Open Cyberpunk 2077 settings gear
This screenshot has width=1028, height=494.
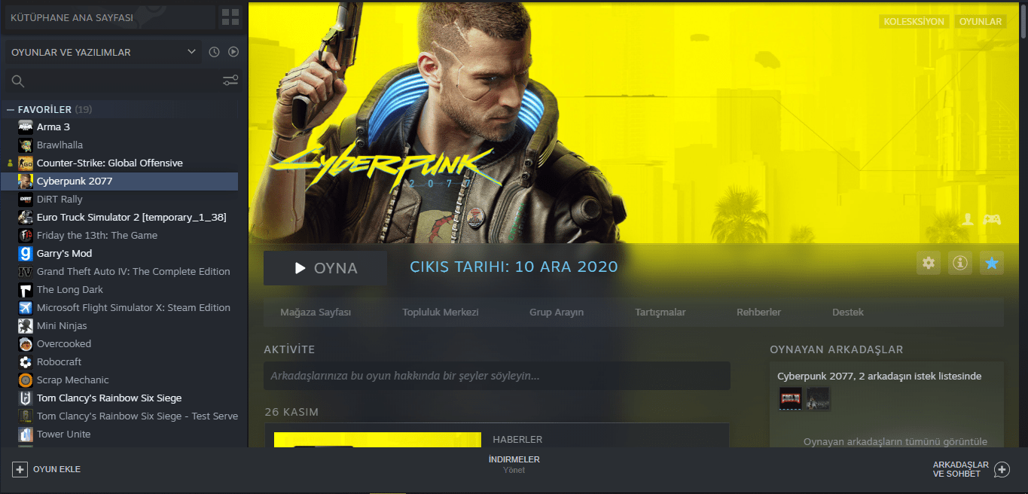(929, 263)
